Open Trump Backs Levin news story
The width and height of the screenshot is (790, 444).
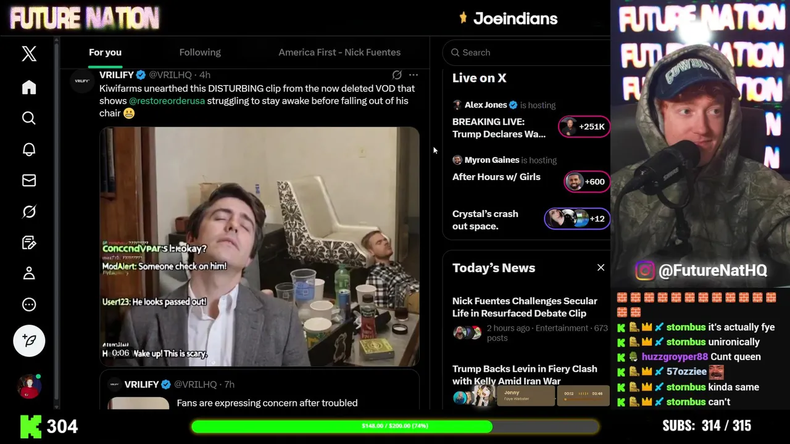pos(525,375)
